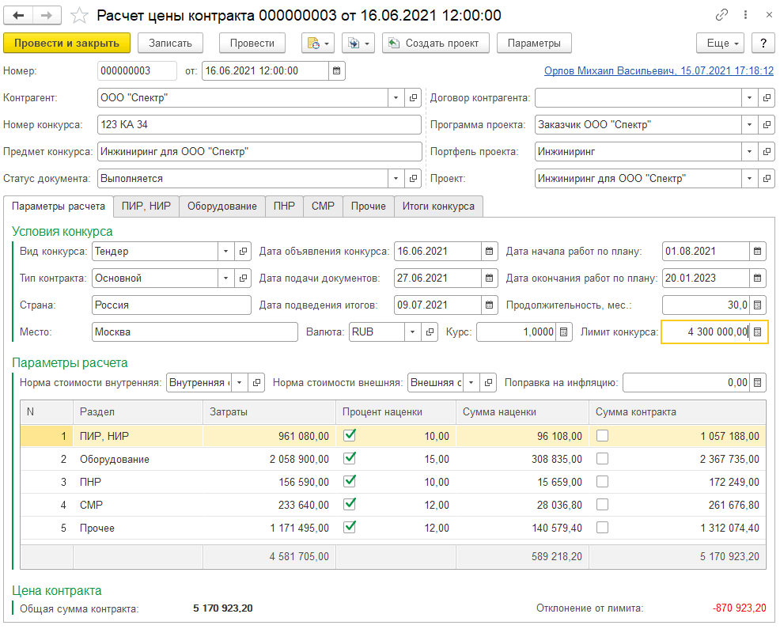Check contract sum checkbox for Прочее row

click(x=603, y=527)
